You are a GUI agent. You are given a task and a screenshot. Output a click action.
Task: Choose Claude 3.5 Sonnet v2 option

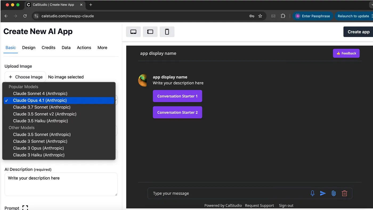pos(59,114)
